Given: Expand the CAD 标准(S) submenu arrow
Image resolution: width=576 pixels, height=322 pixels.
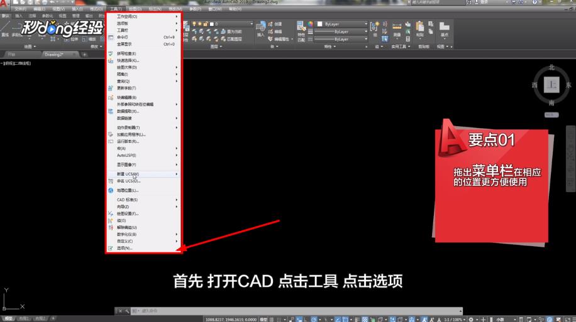Looking at the screenshot, I should (177, 200).
